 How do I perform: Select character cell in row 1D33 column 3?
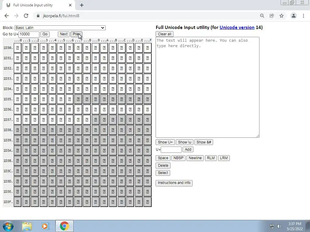(44, 79)
